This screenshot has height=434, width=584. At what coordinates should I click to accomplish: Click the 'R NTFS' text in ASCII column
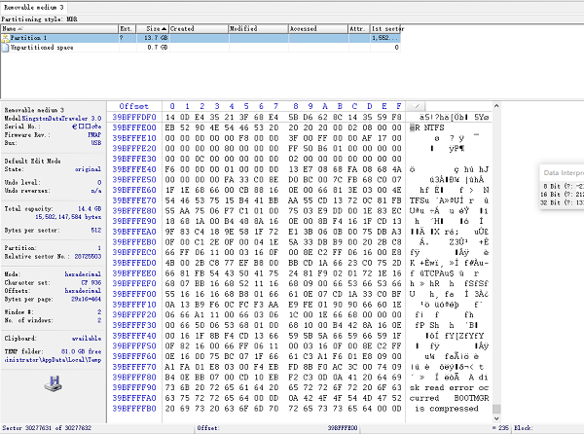tap(429, 127)
